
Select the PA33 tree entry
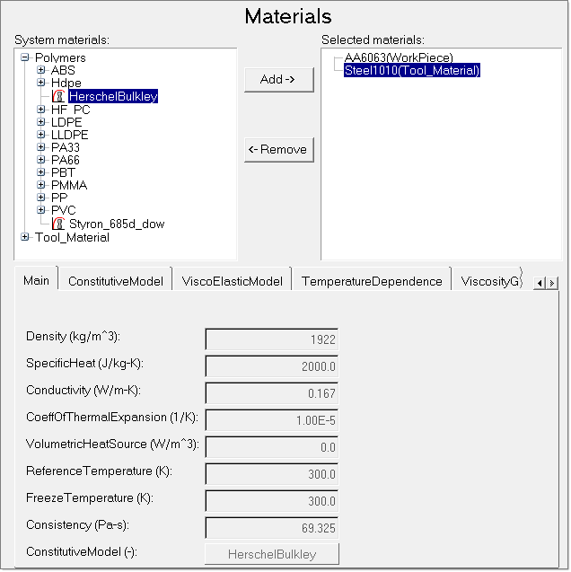66,147
